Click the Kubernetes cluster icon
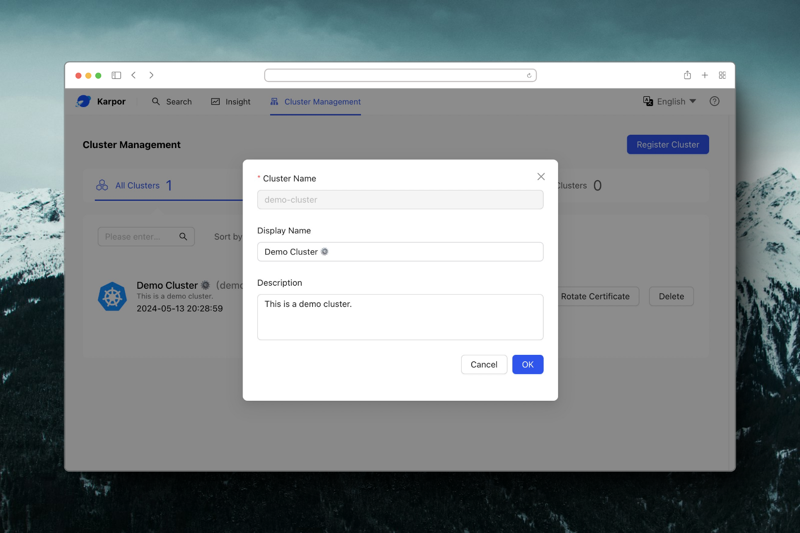 coord(113,297)
